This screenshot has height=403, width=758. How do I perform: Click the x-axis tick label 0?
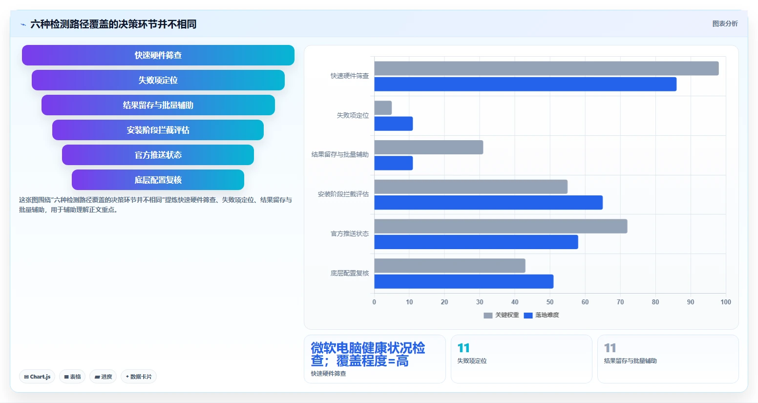tap(374, 302)
